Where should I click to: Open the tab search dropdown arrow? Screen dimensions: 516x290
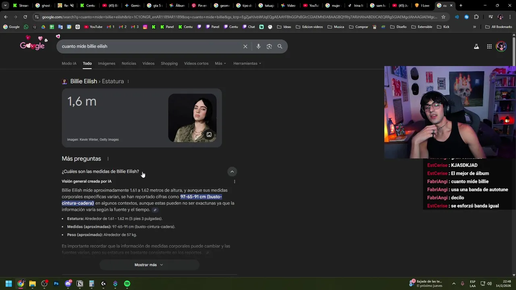pos(5,6)
